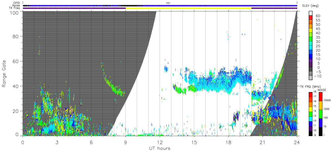Click the '35' label on ELEV colorbar

tap(318, 37)
